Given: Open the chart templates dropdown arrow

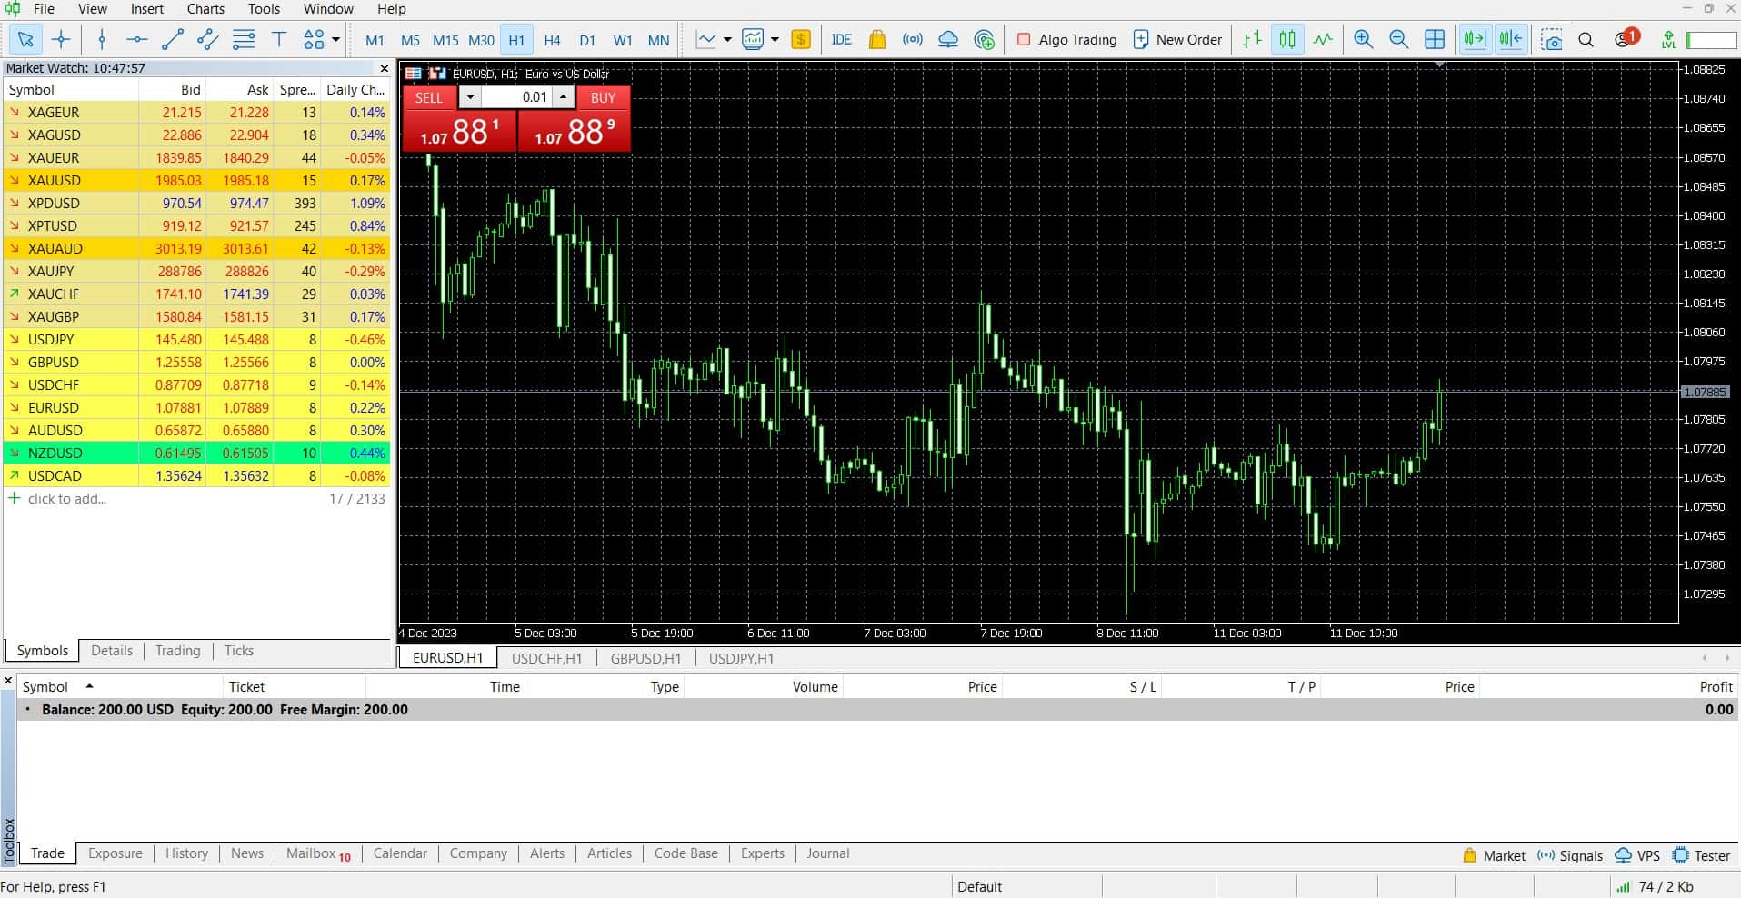Looking at the screenshot, I should [775, 39].
